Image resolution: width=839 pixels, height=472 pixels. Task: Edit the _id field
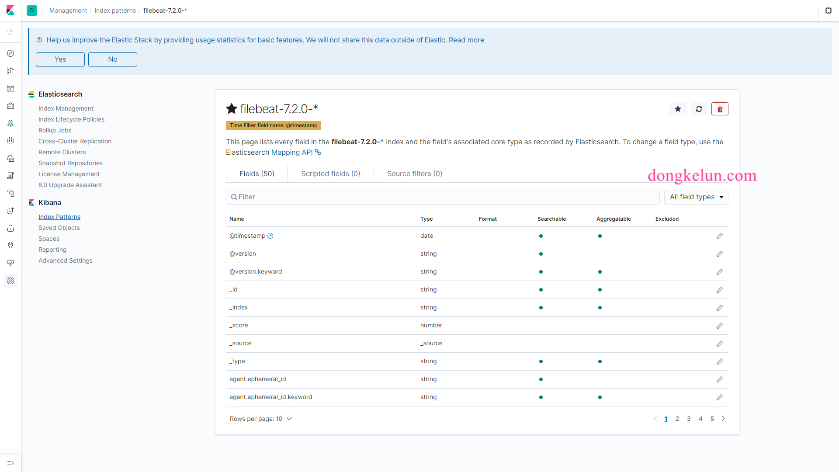coord(720,290)
